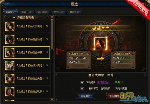The height and width of the screenshot is (104, 150).
Task: Click the scroll-up arrow of equipment list
Action: click(52, 17)
